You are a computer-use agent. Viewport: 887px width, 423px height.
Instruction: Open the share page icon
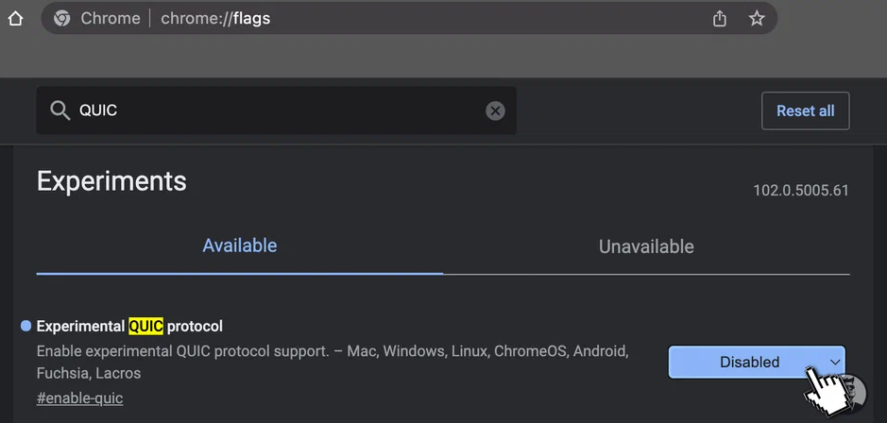(x=719, y=19)
